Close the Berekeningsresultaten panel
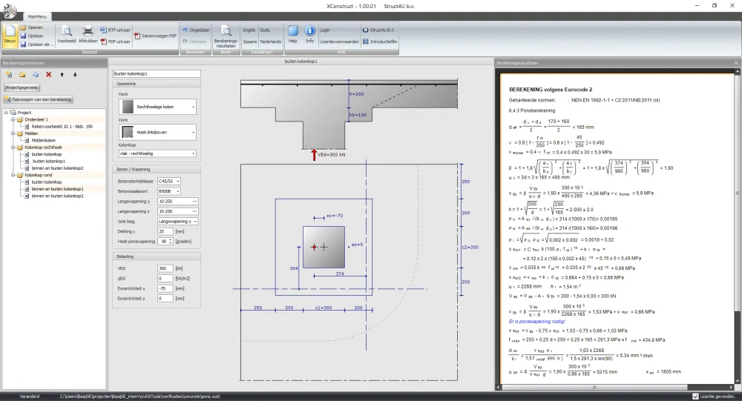The width and height of the screenshot is (742, 401). tap(736, 63)
